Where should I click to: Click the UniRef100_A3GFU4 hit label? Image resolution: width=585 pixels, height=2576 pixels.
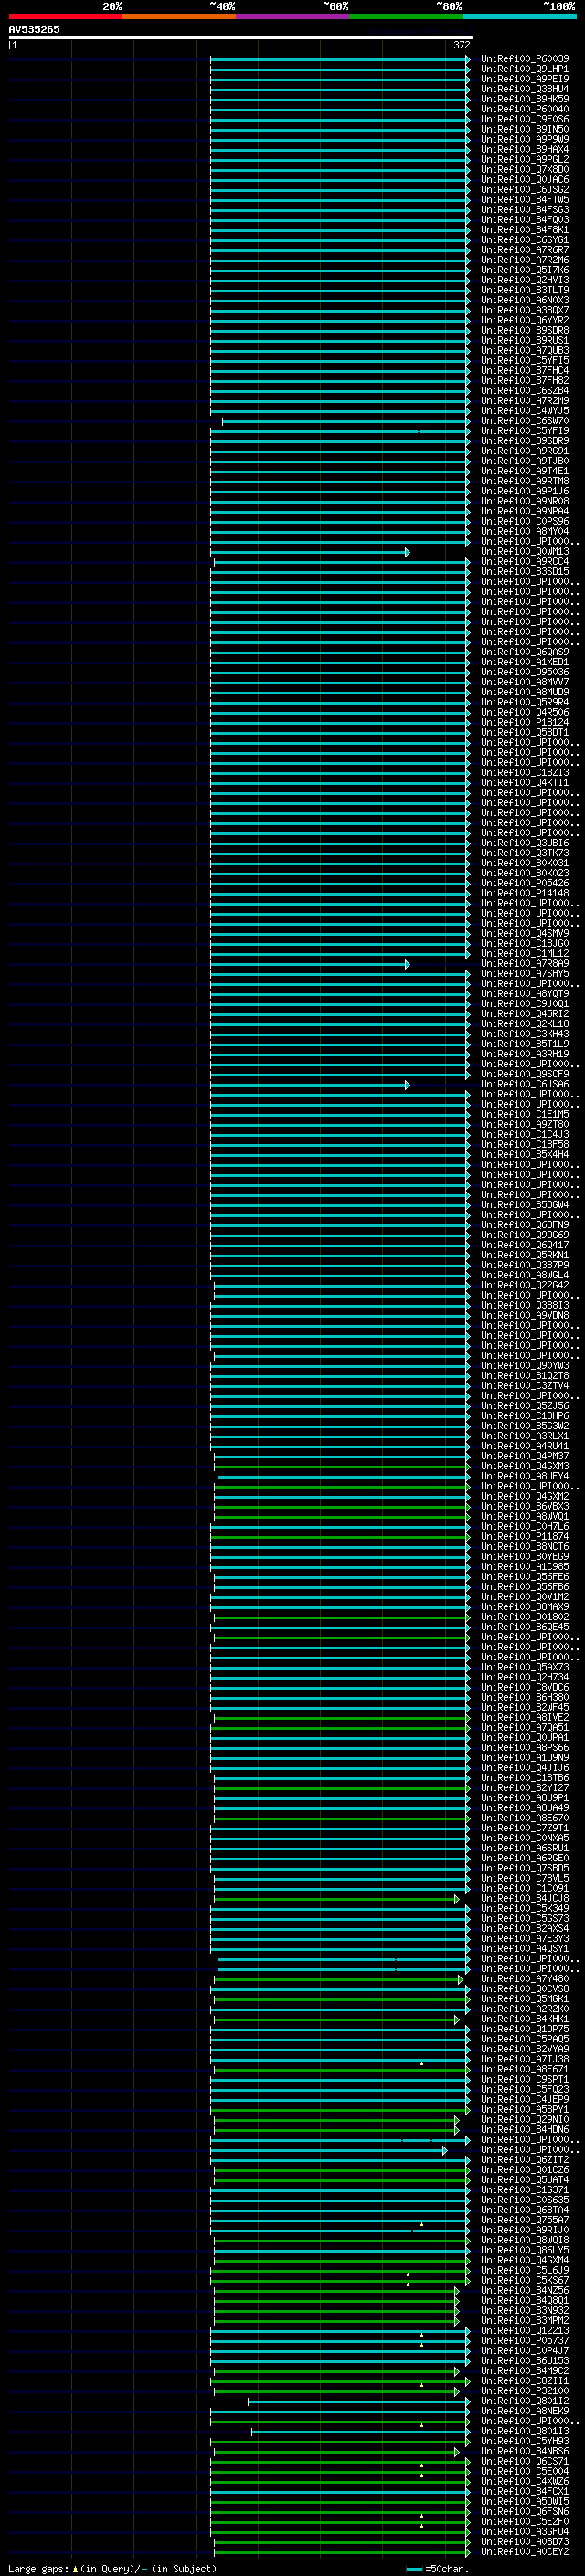tap(525, 2532)
